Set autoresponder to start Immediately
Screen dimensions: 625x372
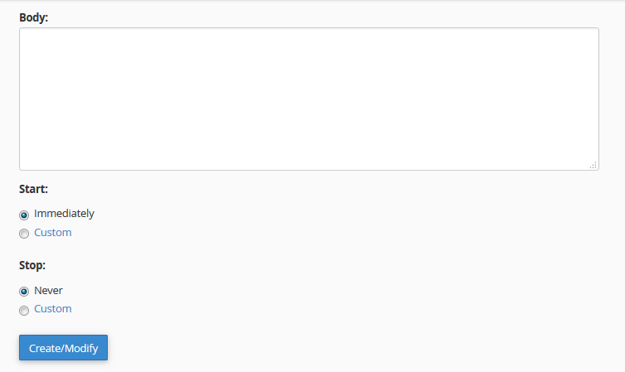(x=24, y=215)
